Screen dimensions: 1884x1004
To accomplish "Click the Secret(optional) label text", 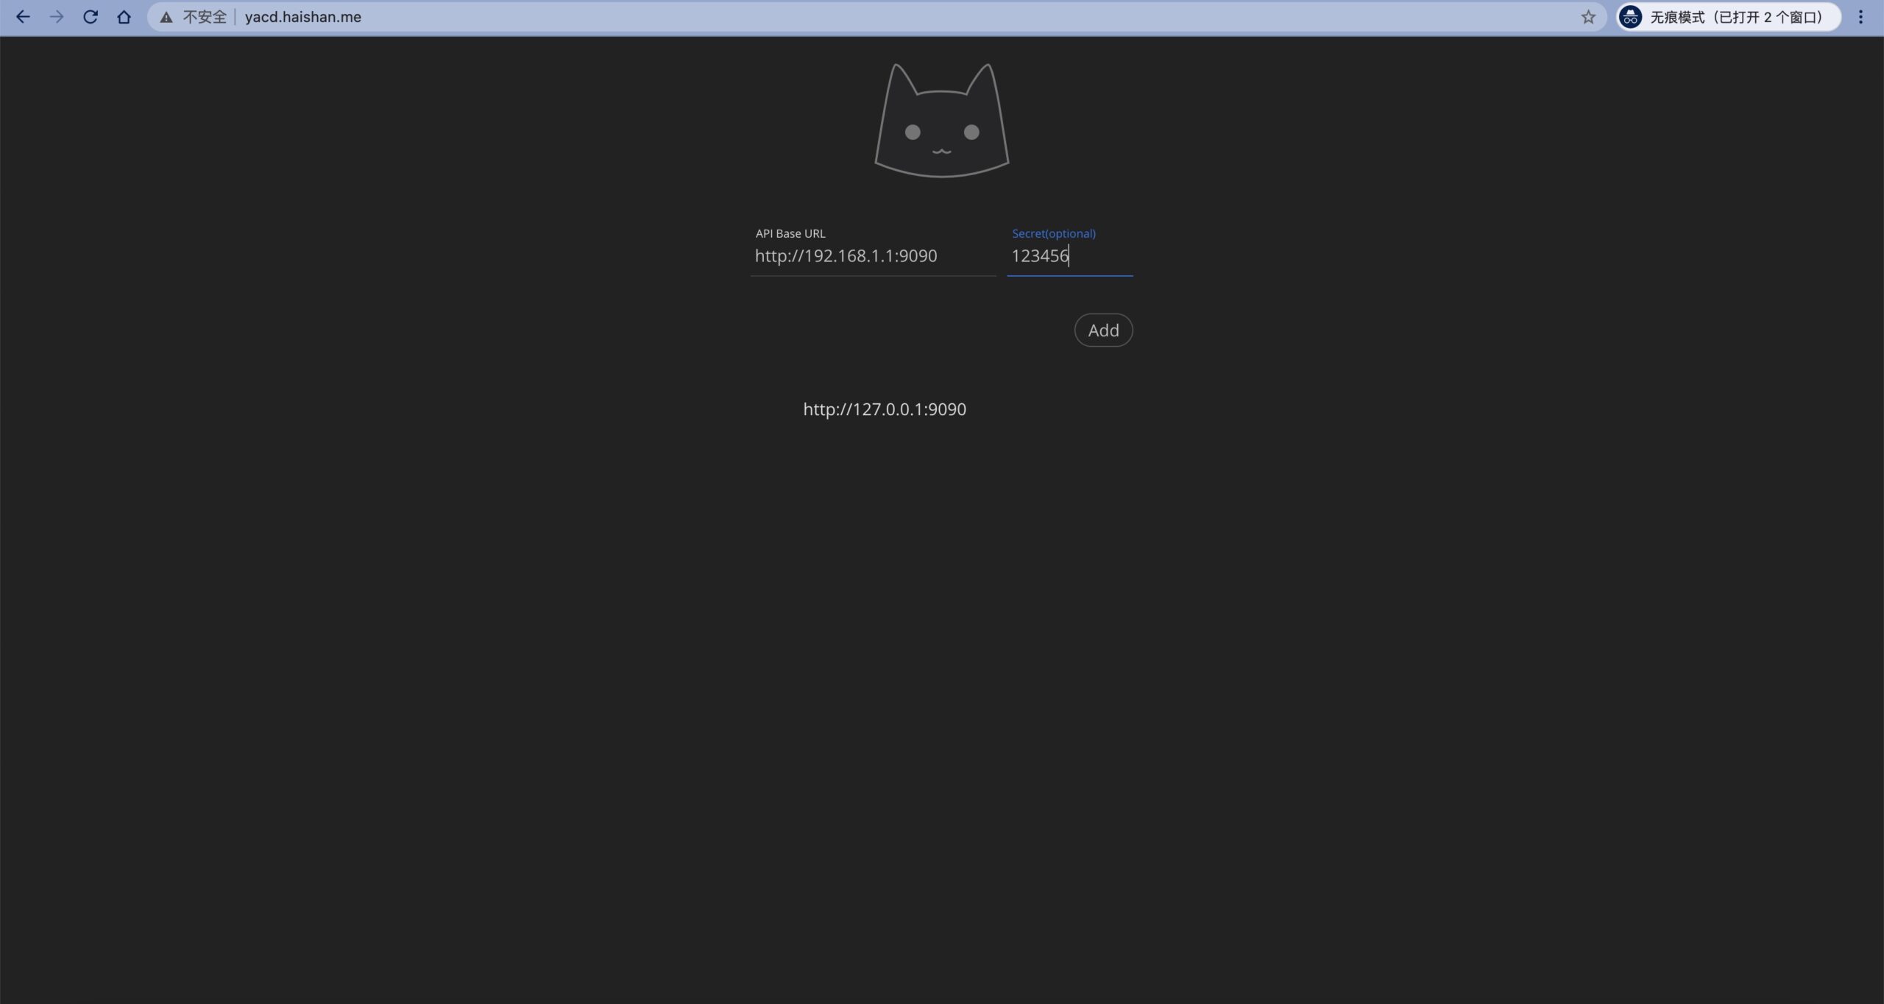I will tap(1053, 233).
